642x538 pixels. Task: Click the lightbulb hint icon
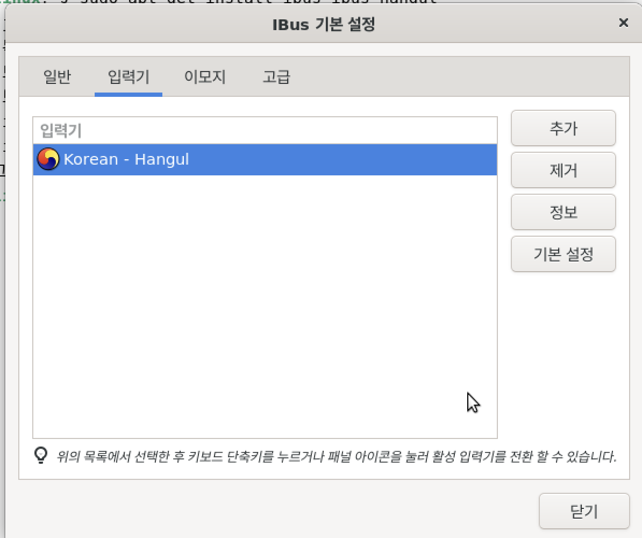pyautogui.click(x=41, y=455)
